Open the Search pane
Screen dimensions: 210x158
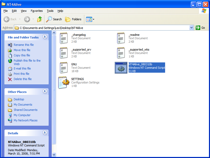point(54,19)
